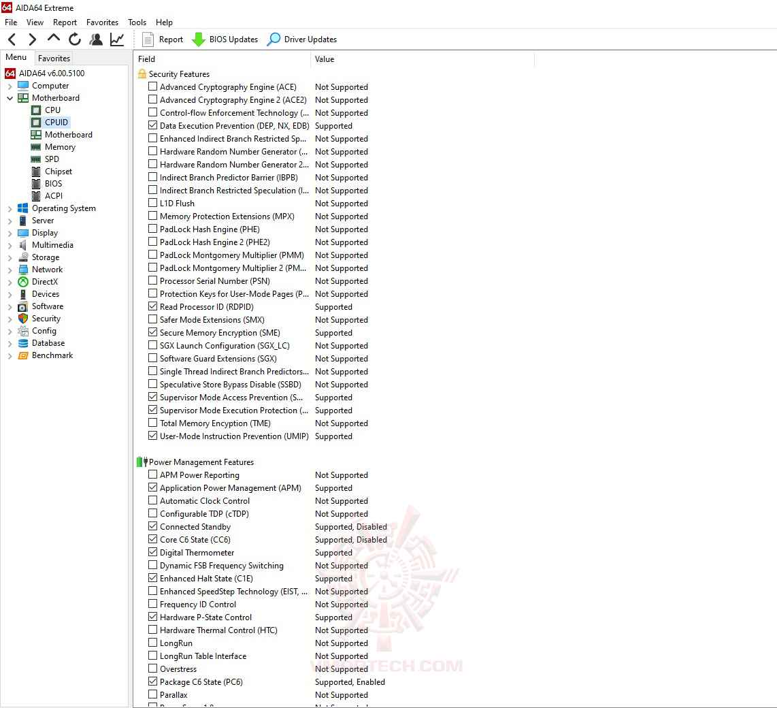
Task: Click the Value column header
Action: (423, 59)
